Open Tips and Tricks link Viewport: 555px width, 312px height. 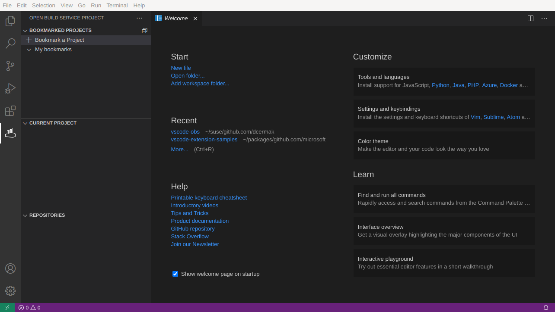pos(189,213)
